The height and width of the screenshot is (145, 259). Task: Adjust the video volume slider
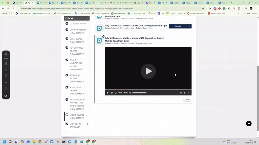click(139, 93)
